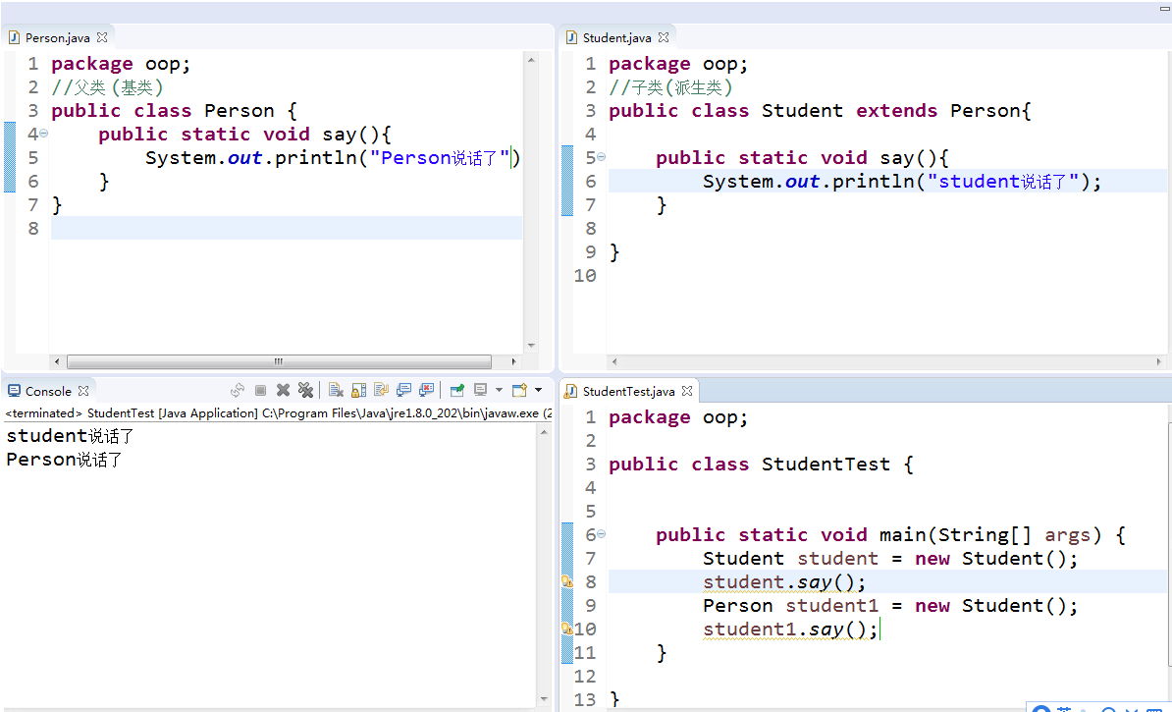The image size is (1172, 712).
Task: Click the main(String[] args) method line
Action: 890,535
